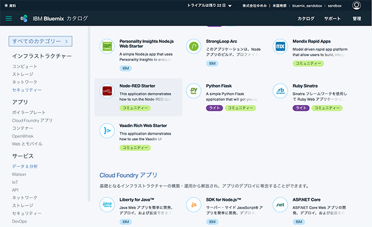
Task: Open IoT category
Action: click(x=15, y=182)
